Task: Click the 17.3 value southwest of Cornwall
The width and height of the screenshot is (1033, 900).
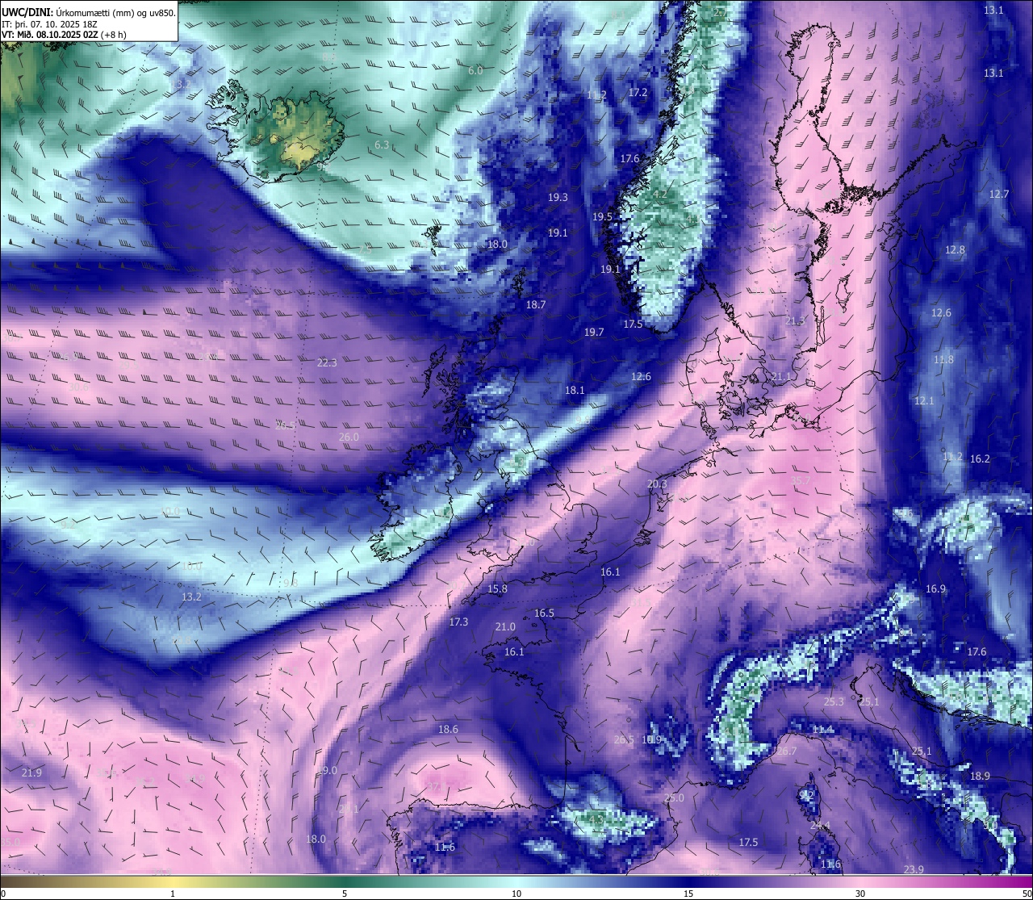Action: tap(458, 622)
